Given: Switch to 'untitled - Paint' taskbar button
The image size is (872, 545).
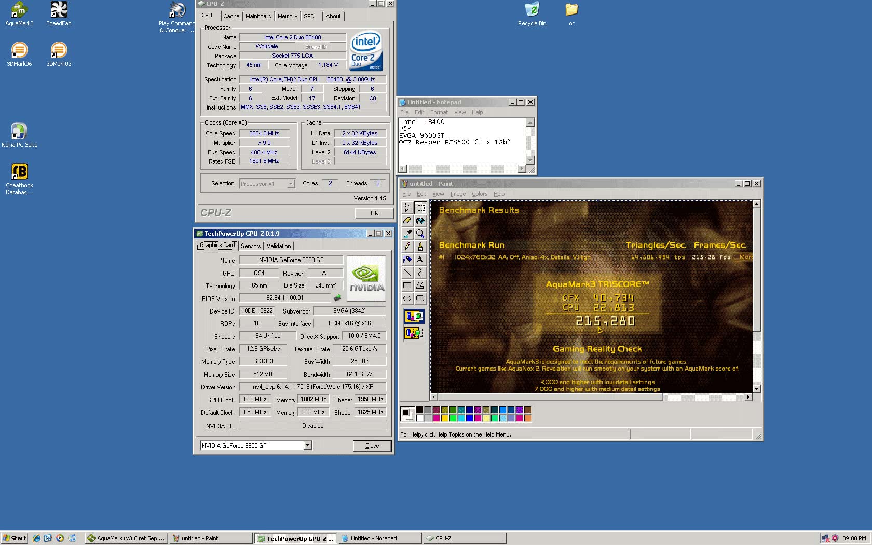Looking at the screenshot, I should pyautogui.click(x=211, y=538).
